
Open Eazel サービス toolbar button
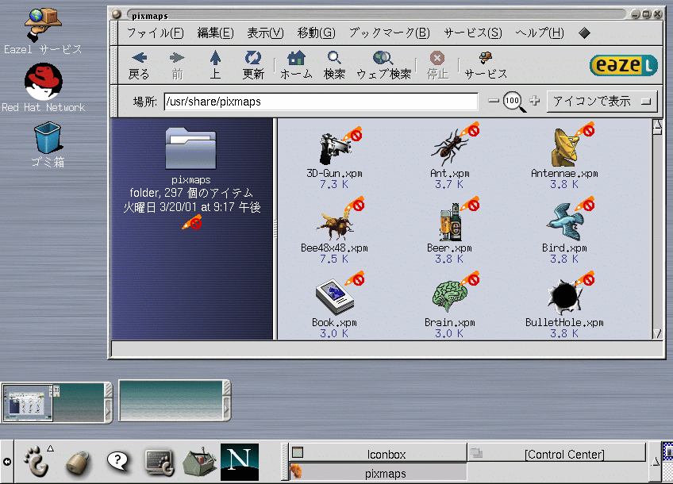[486, 65]
